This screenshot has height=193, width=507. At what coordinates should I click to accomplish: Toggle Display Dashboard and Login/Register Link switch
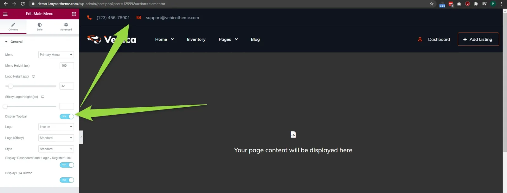[67, 165]
